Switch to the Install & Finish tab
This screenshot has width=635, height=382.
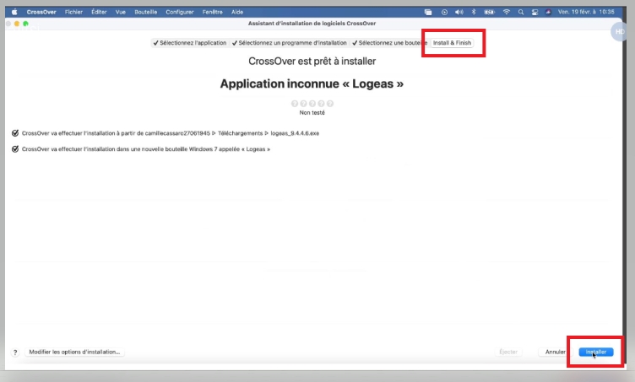coord(452,42)
